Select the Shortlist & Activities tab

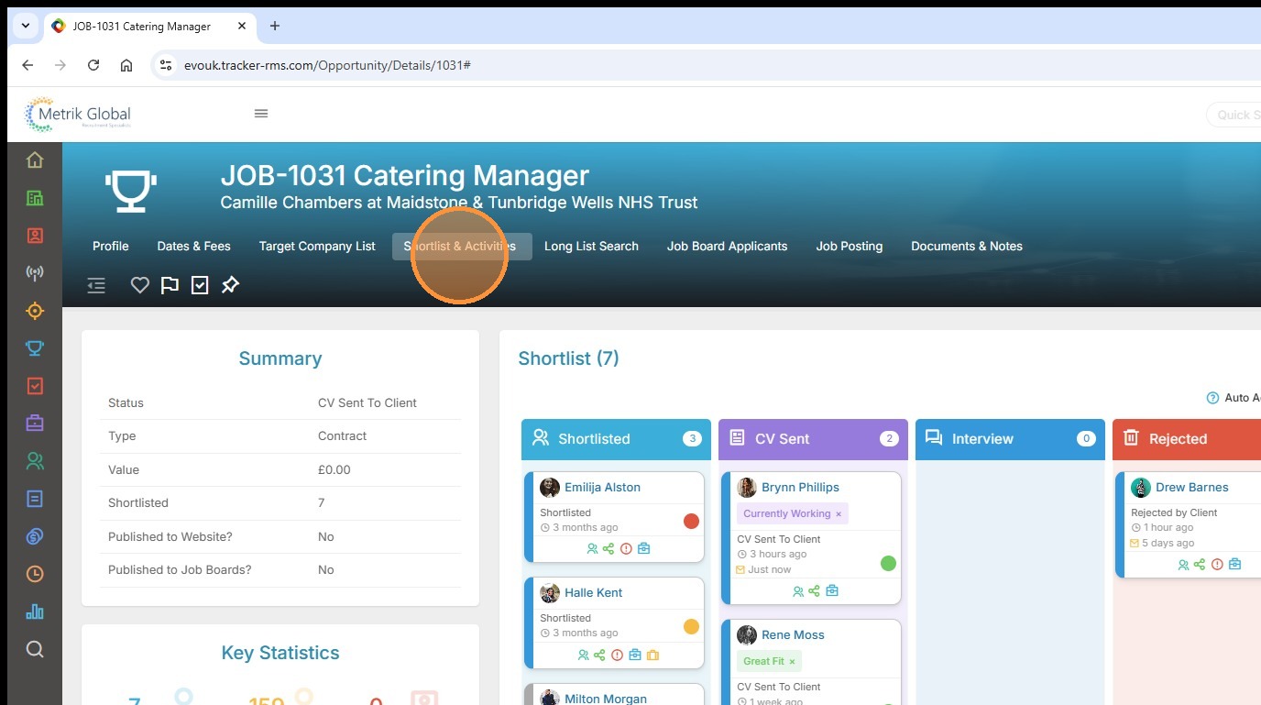pyautogui.click(x=462, y=246)
